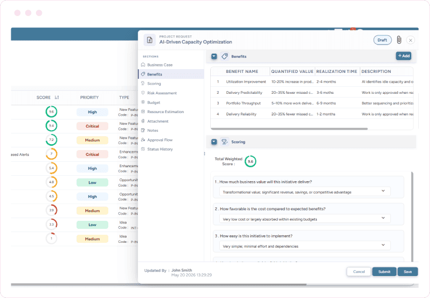430x298 pixels.
Task: Click the Business Case home icon
Action: 143,65
